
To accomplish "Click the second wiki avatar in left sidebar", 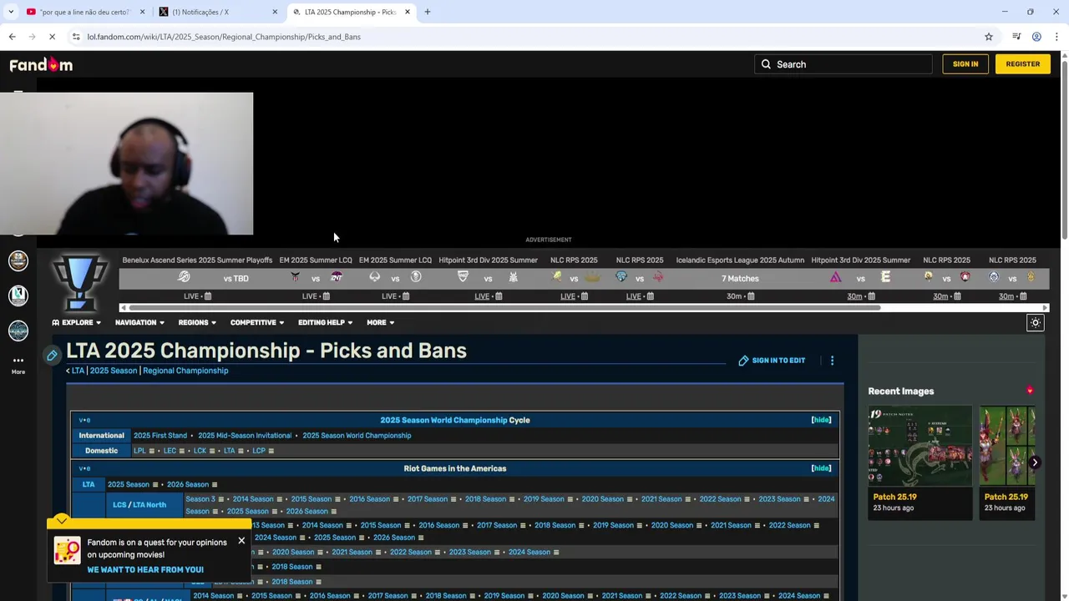I will tap(18, 295).
